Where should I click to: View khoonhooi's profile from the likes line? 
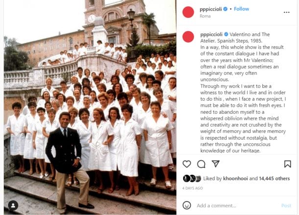pyautogui.click(x=235, y=178)
